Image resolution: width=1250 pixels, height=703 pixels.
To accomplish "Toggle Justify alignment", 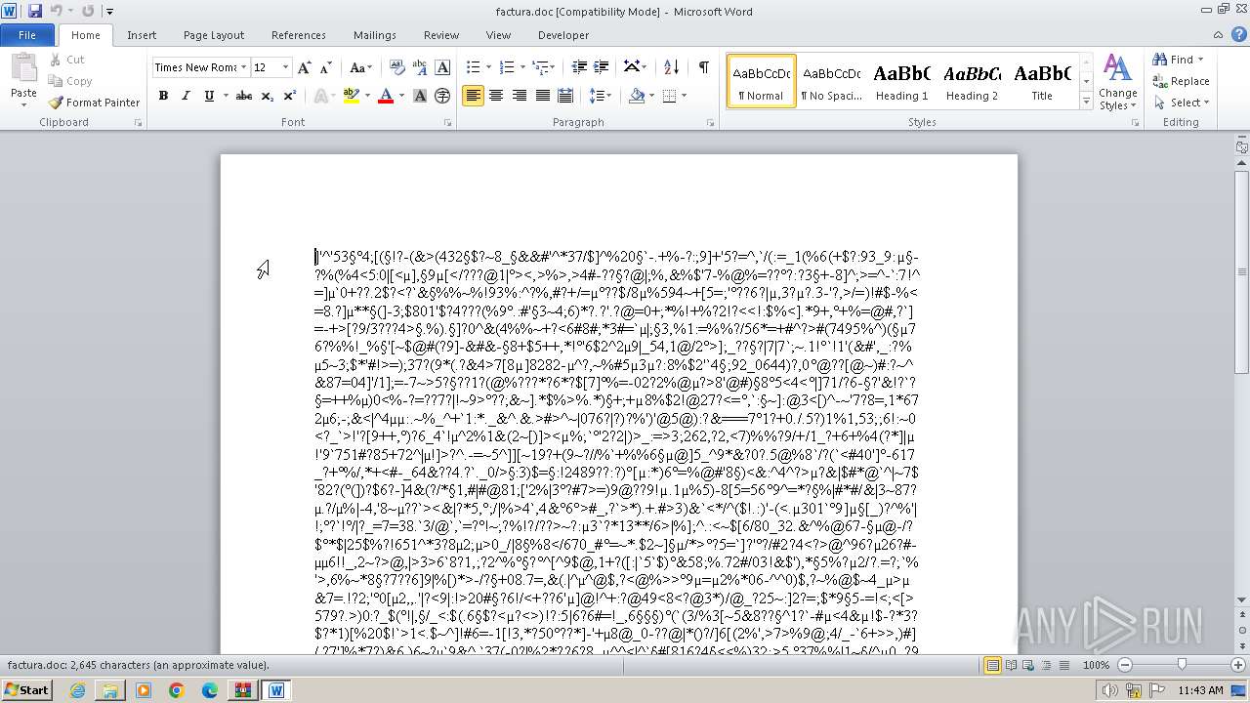I will click(x=542, y=96).
